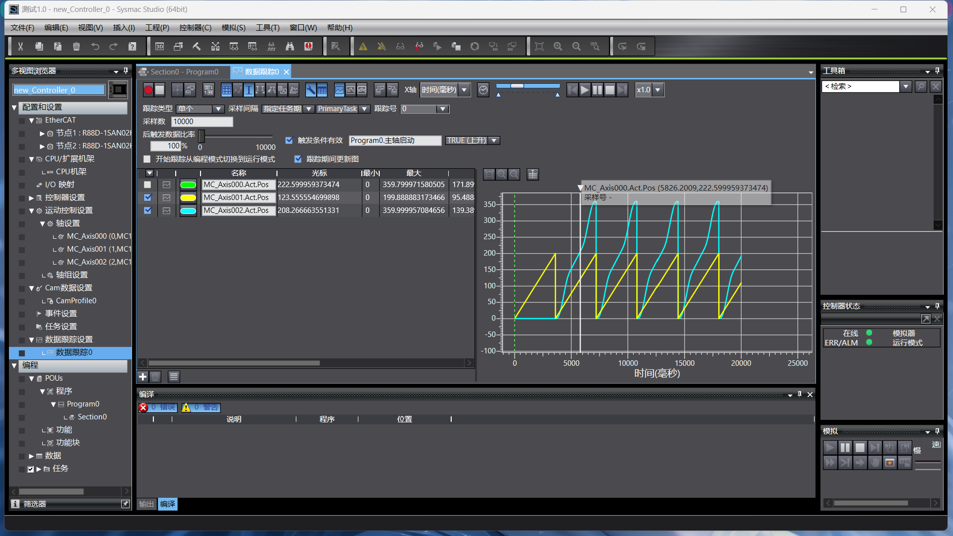This screenshot has width=953, height=536.
Task: Click the zoom in magnifier icon in main toolbar
Action: (558, 47)
